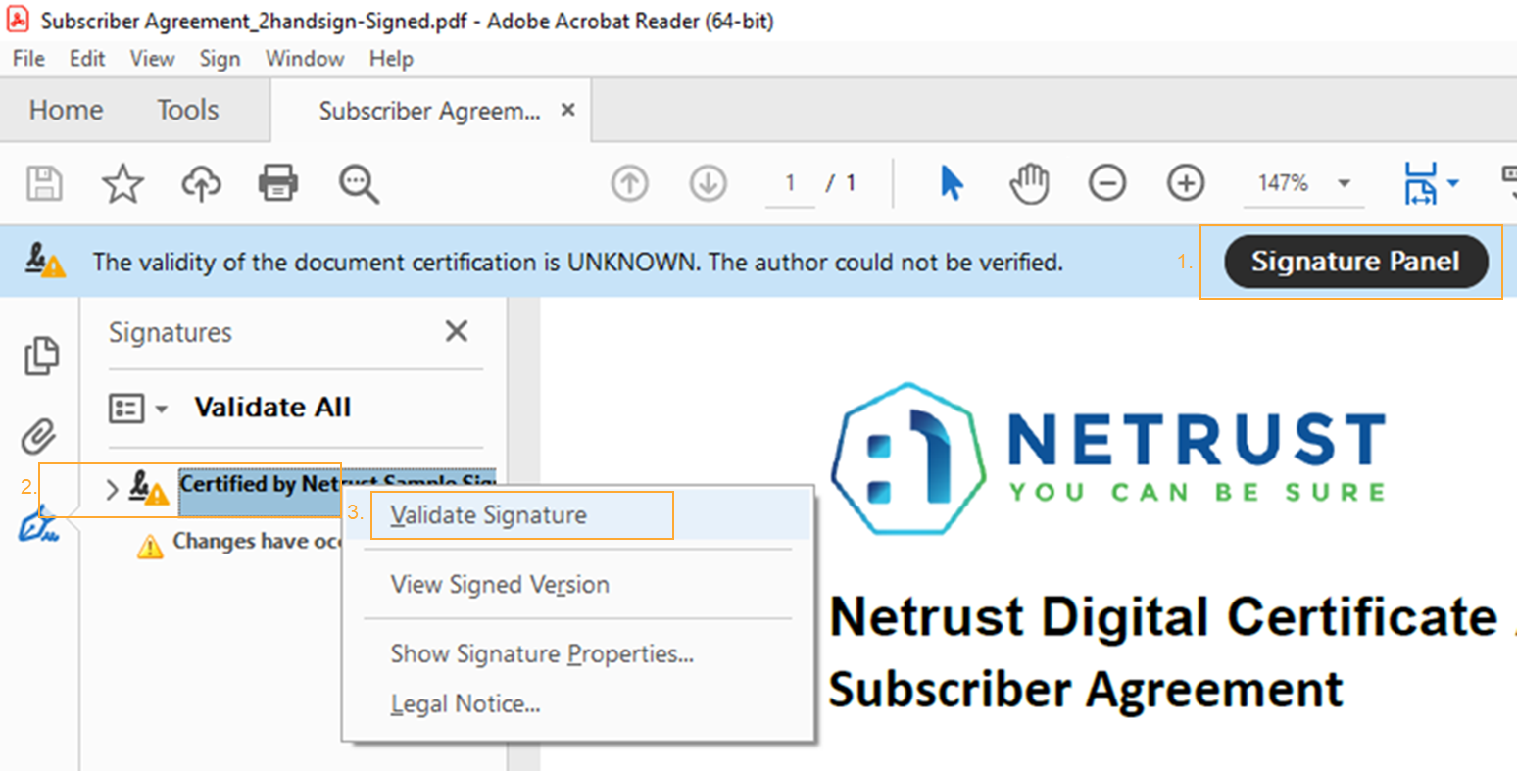The width and height of the screenshot is (1517, 771).
Task: Star this file with the bookmark icon
Action: [x=122, y=183]
